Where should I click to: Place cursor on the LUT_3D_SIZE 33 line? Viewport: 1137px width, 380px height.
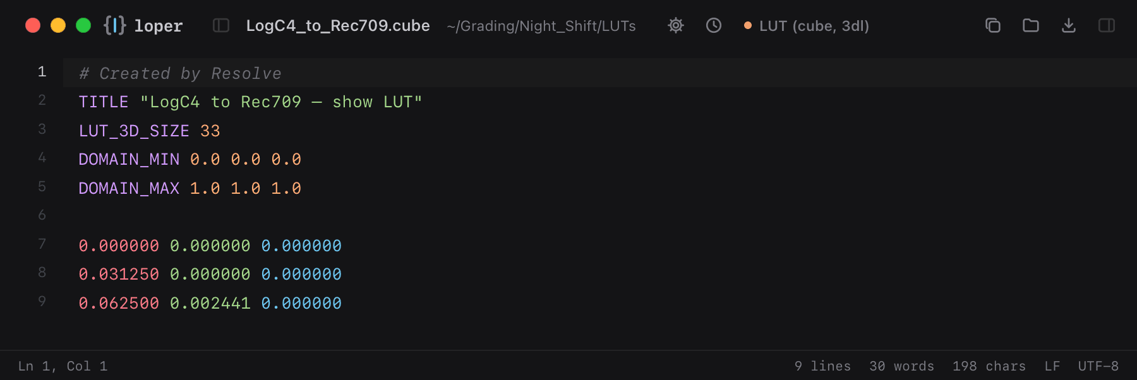(600, 131)
